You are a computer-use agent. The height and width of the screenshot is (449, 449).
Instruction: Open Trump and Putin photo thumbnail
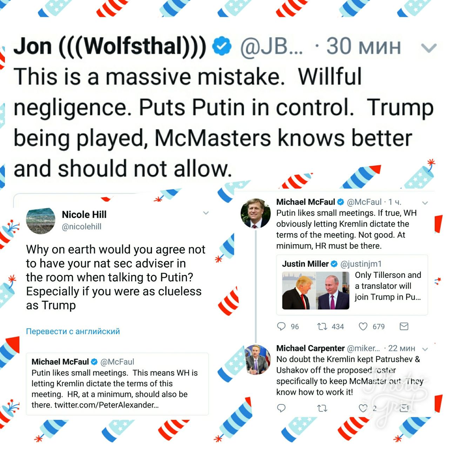click(316, 290)
